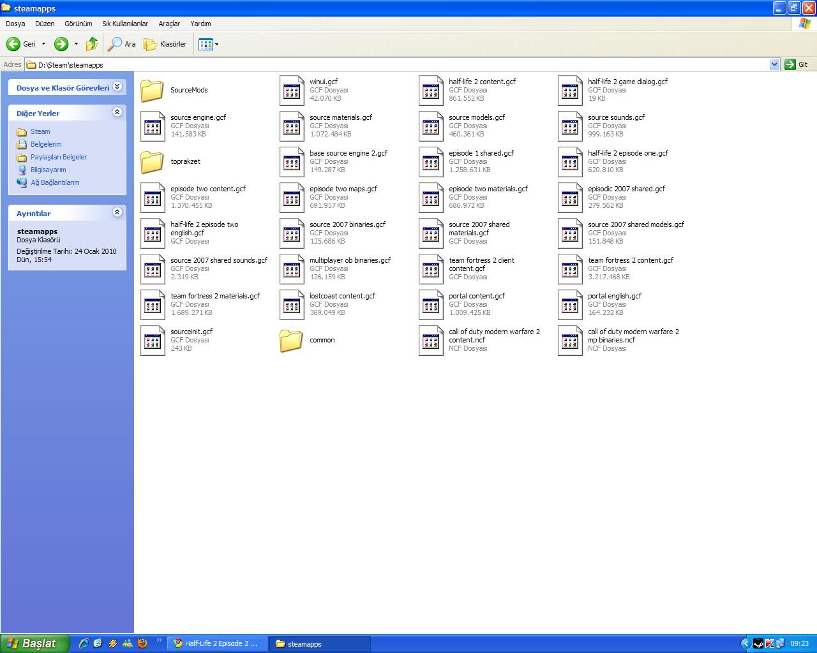
Task: Select half-life 2 episode one.gcf icon
Action: click(570, 162)
